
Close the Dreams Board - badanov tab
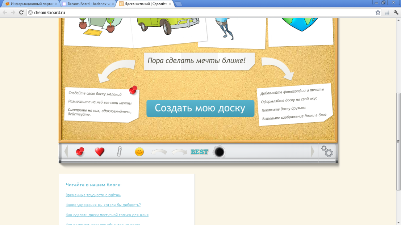[113, 4]
